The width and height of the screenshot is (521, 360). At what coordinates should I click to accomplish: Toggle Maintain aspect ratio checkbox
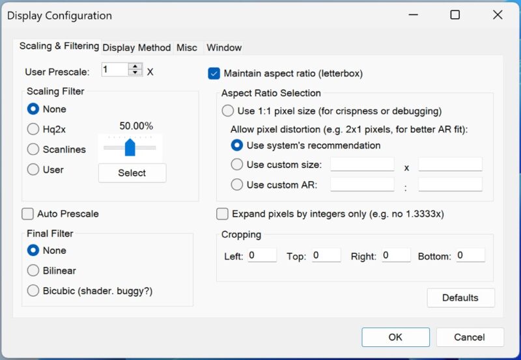(214, 73)
